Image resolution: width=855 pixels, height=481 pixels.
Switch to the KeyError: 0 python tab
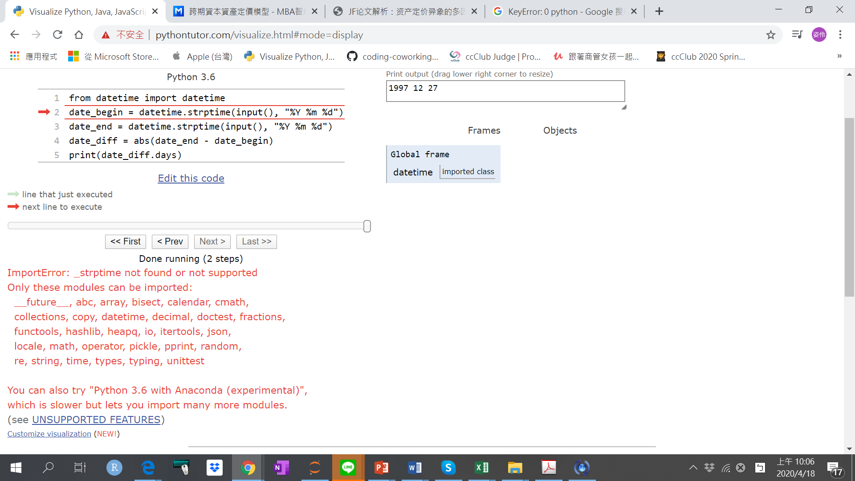pyautogui.click(x=557, y=12)
